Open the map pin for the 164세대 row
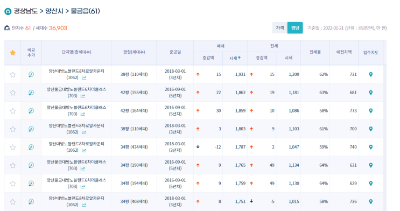 (x=371, y=111)
